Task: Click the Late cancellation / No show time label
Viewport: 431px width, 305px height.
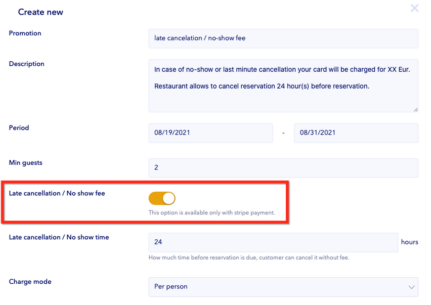Action: (59, 237)
